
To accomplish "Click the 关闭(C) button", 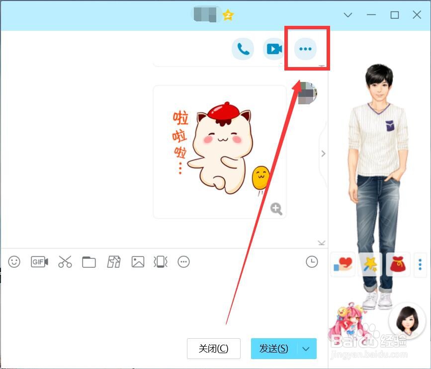I will pyautogui.click(x=214, y=349).
